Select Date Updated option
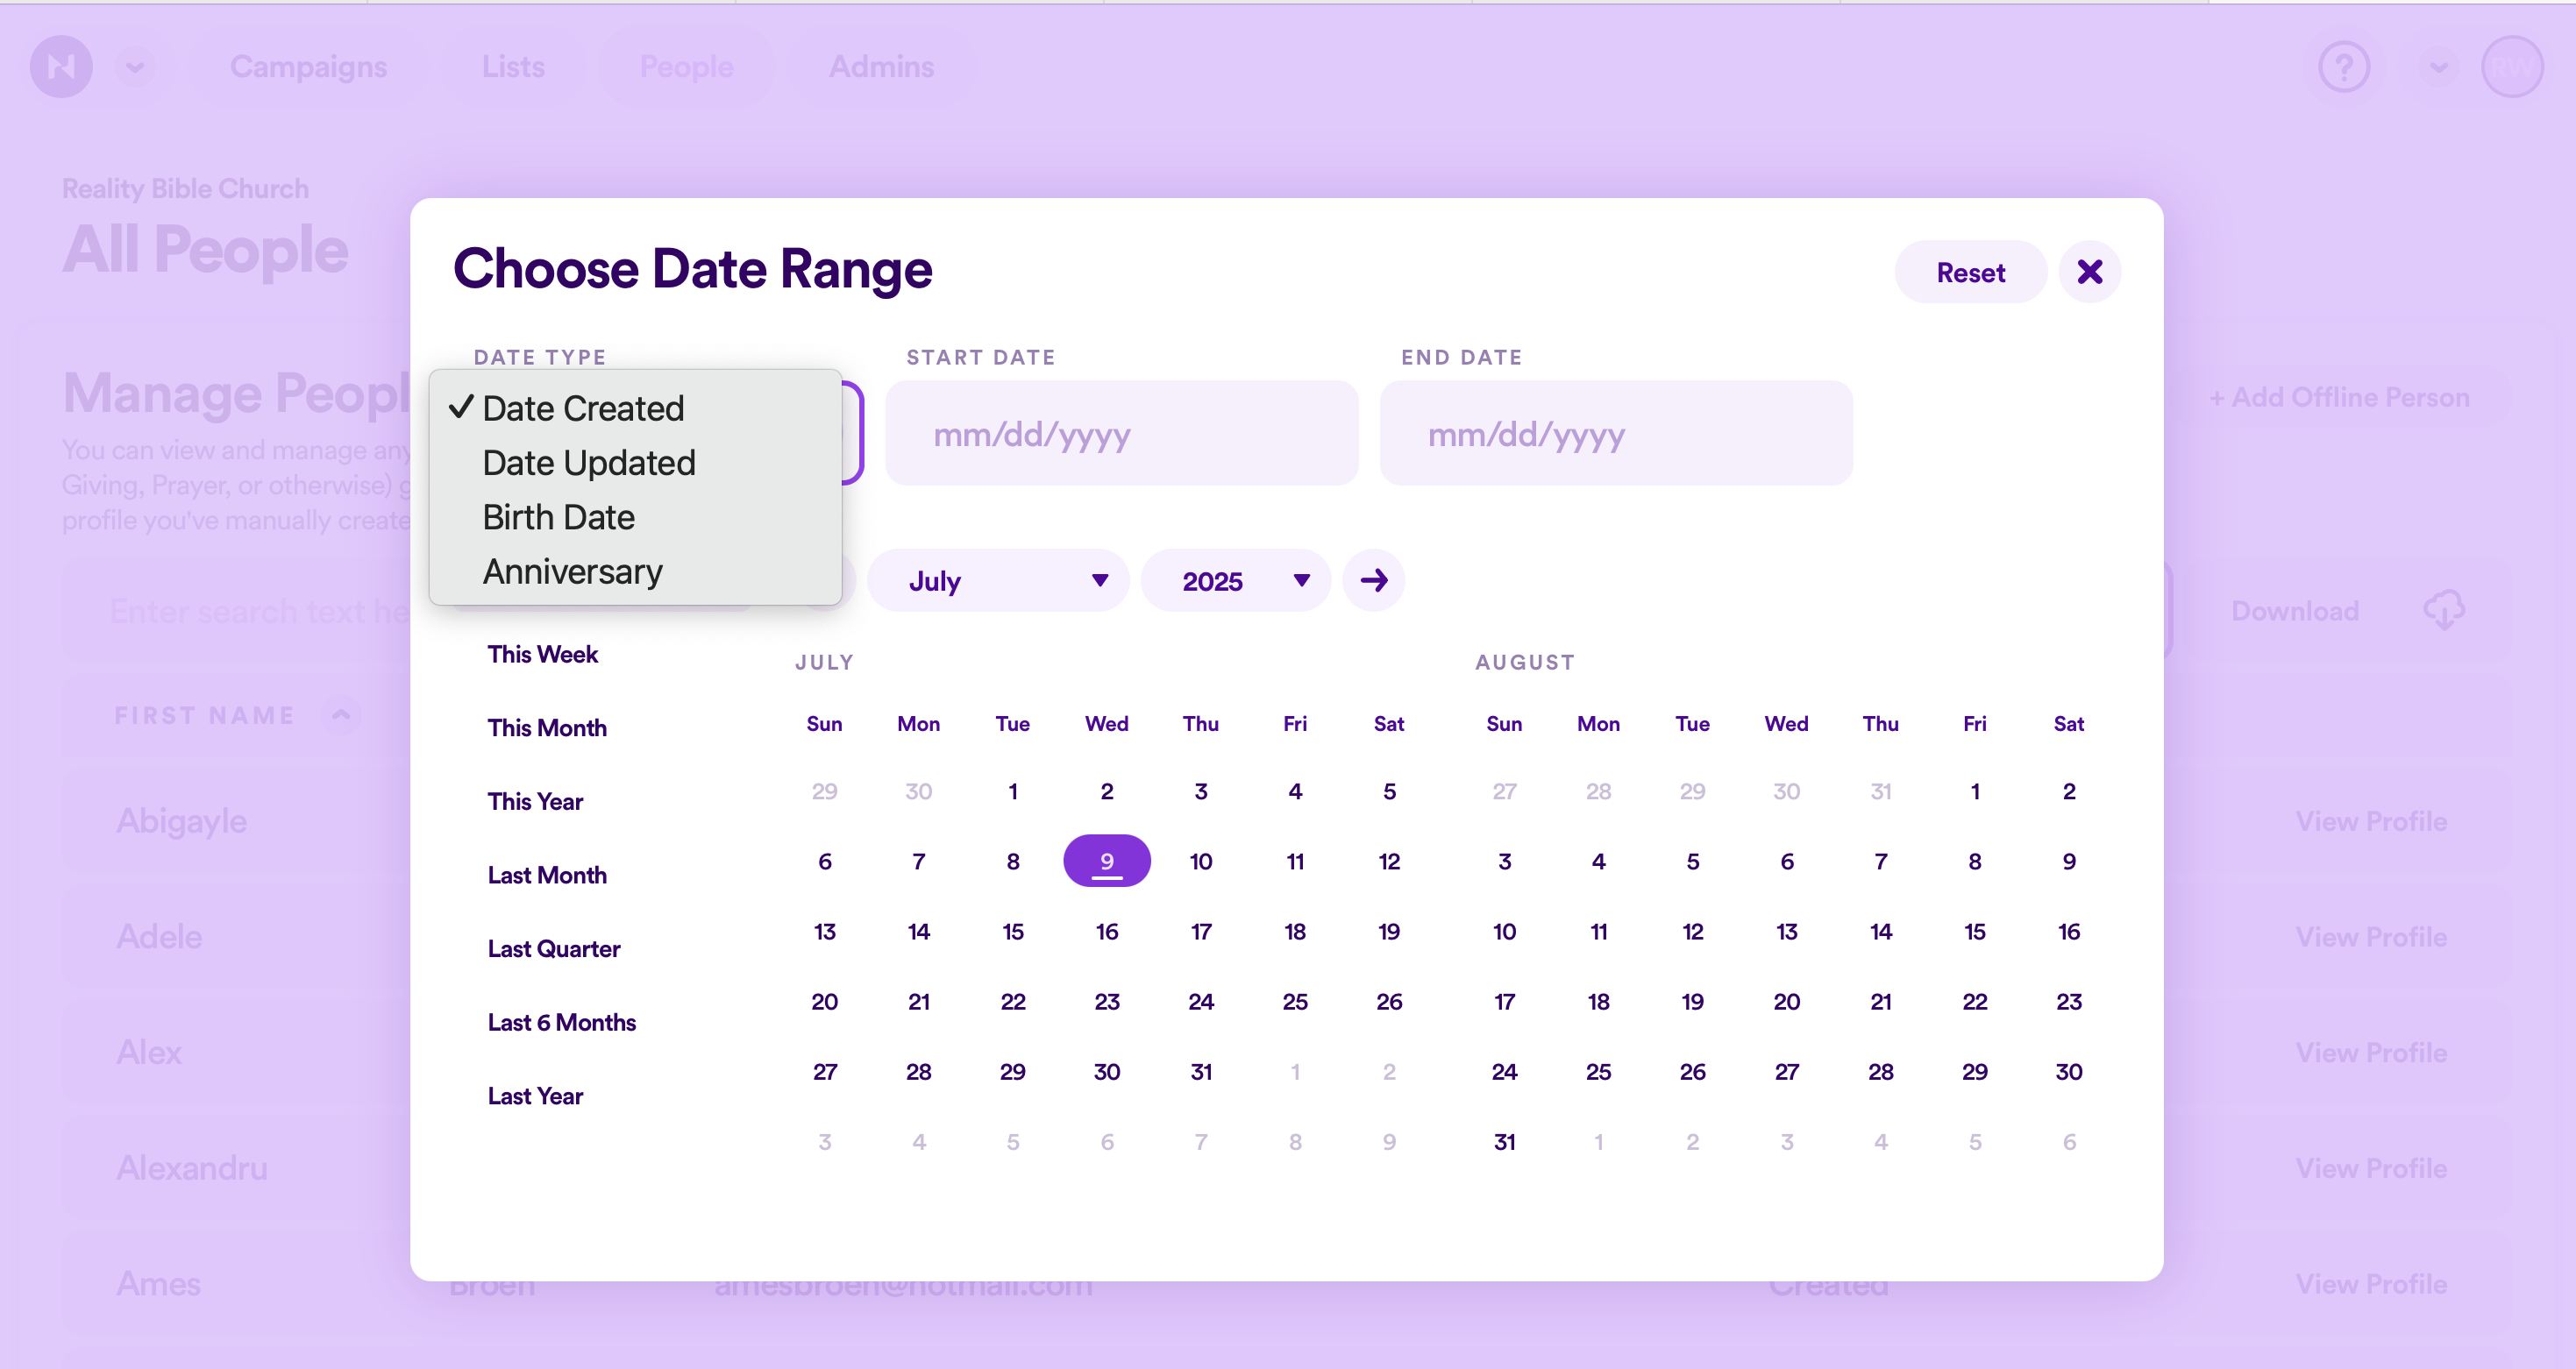This screenshot has height=1369, width=2576. [x=635, y=463]
